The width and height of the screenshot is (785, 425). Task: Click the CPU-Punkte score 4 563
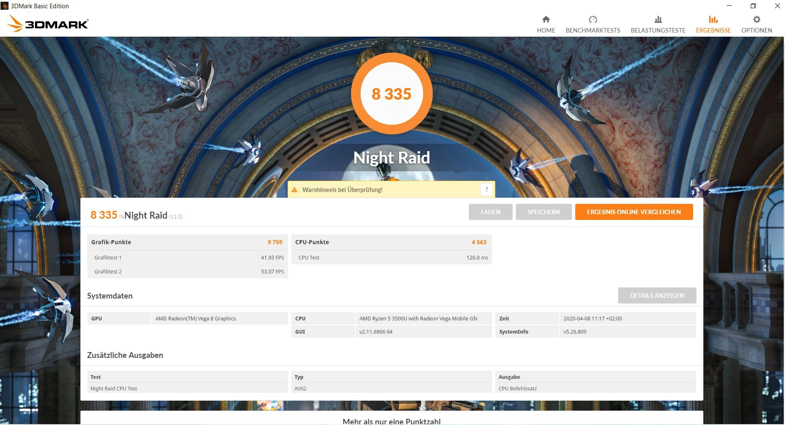coord(479,242)
